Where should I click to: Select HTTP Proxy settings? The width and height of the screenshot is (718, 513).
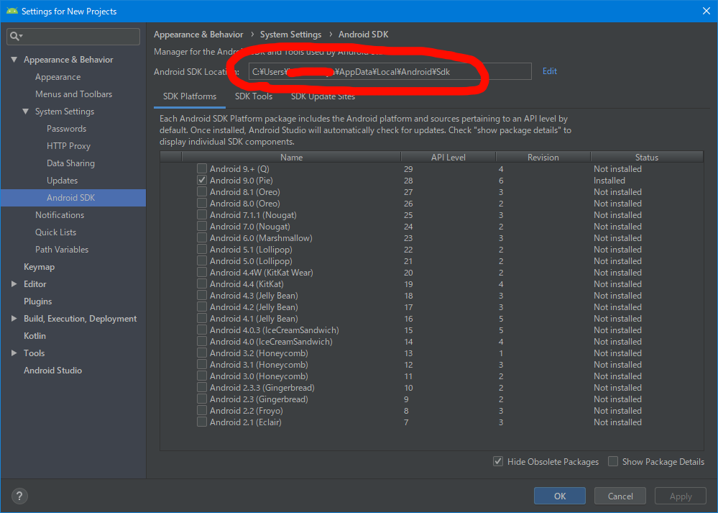coord(69,146)
